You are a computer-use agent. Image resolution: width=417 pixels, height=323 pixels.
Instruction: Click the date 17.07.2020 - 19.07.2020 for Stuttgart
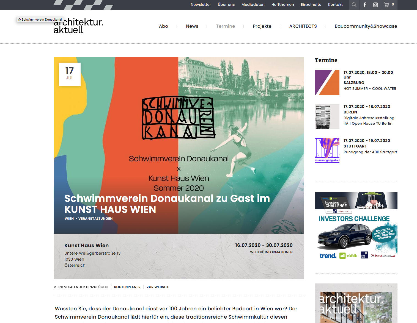(x=367, y=141)
